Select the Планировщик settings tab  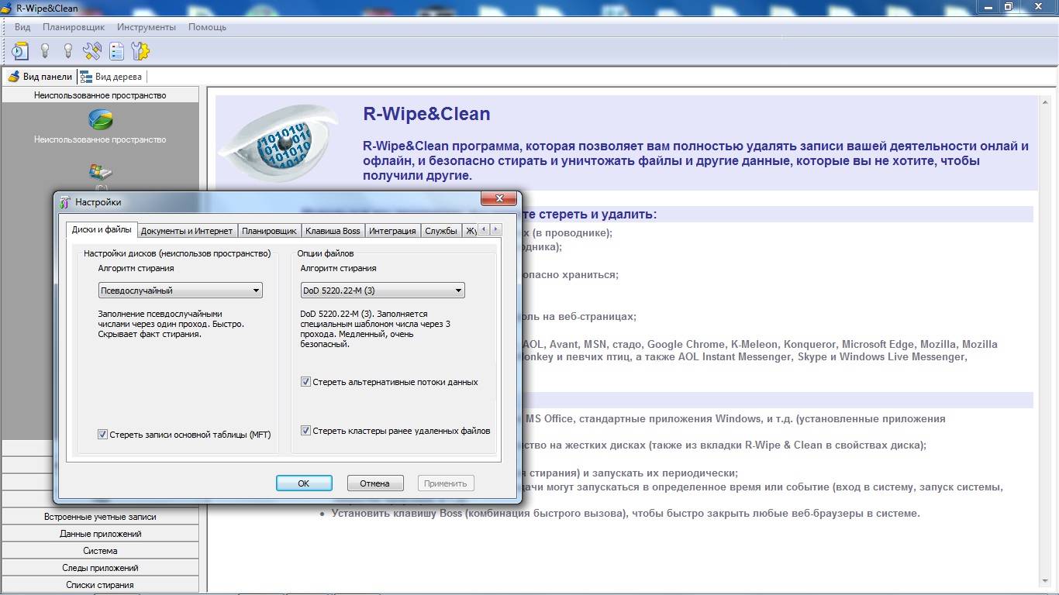pos(269,231)
